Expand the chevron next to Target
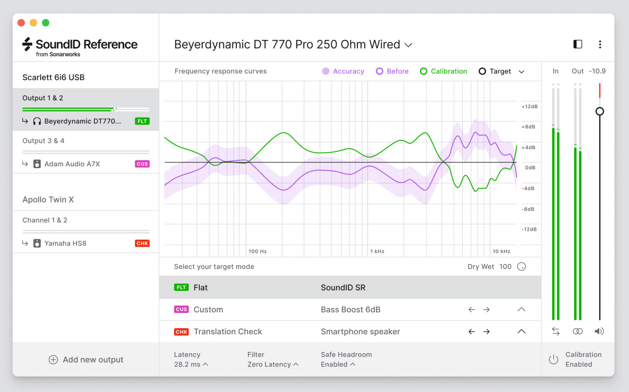 (x=521, y=72)
